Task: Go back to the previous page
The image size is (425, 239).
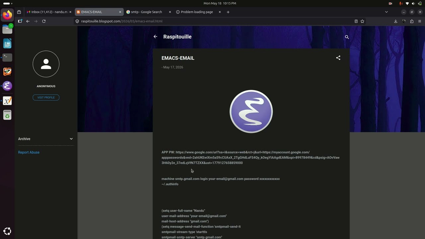Action: pos(28,21)
